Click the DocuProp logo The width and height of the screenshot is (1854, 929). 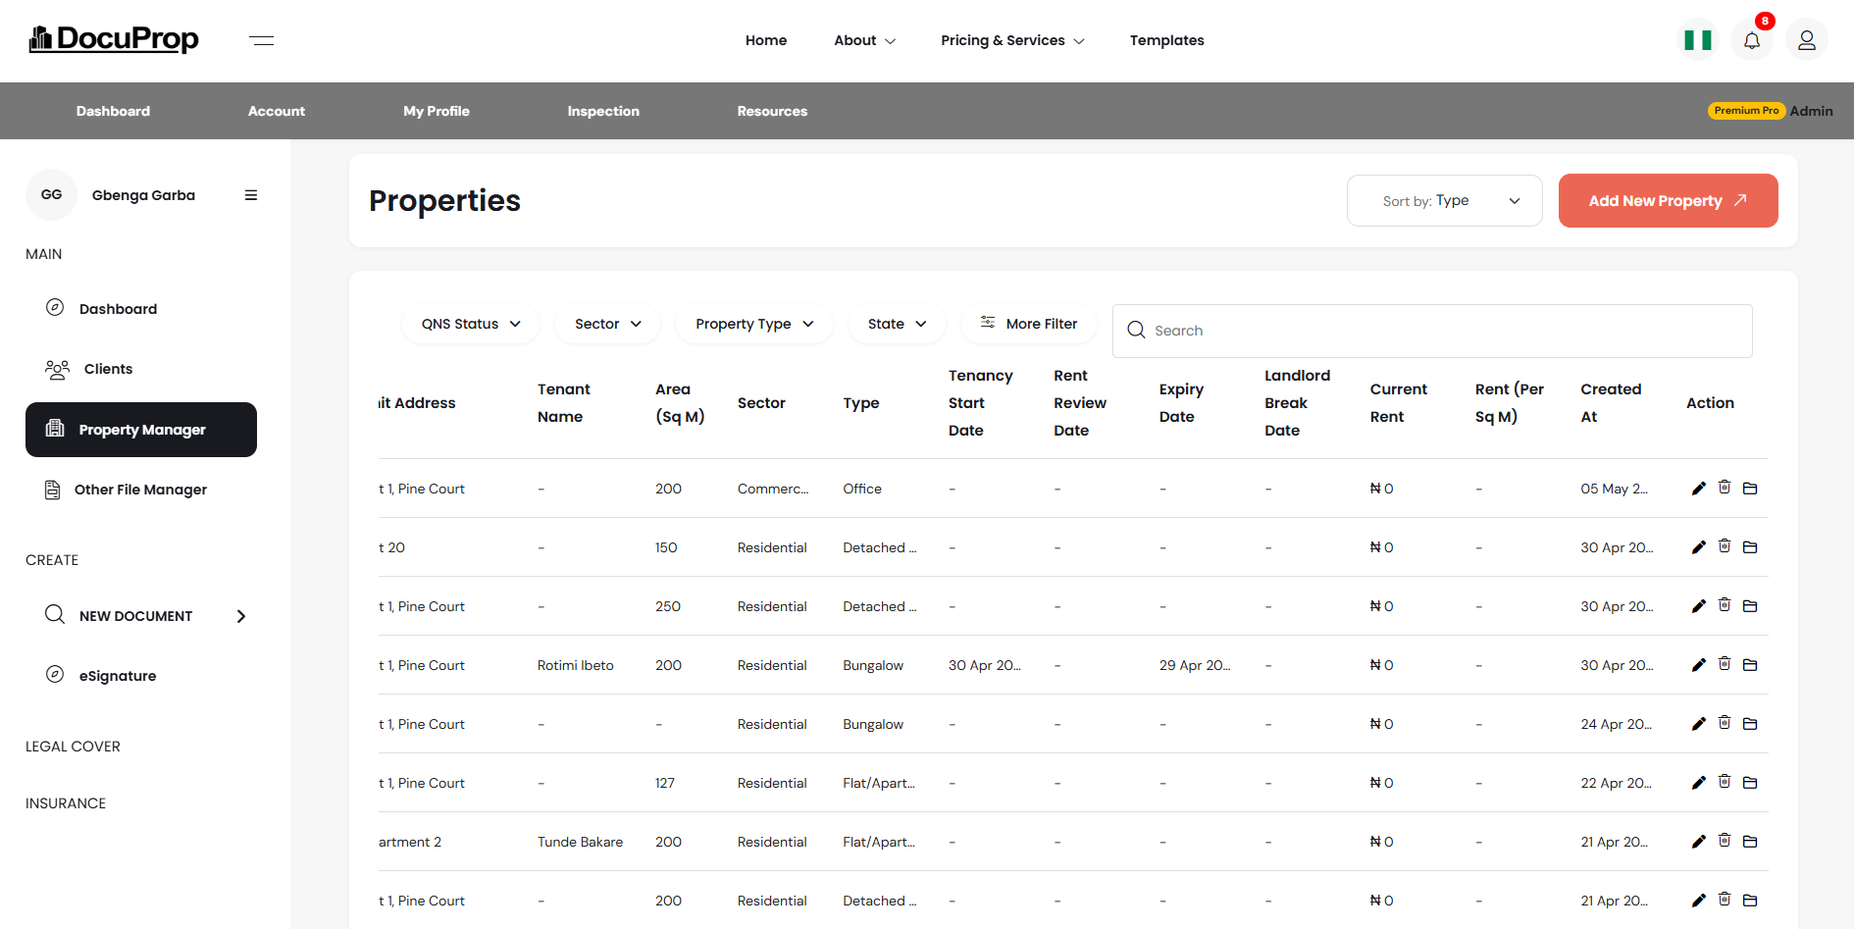[114, 39]
